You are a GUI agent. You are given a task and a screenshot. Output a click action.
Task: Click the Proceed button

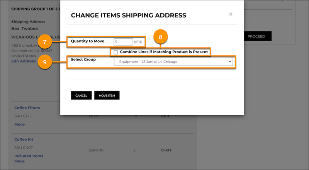point(256,36)
